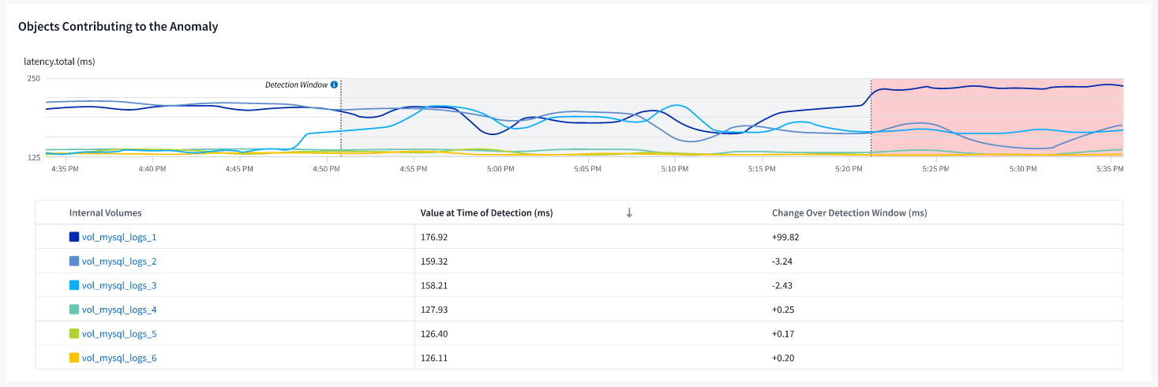1158x387 pixels.
Task: Open the vol_mysql_logs_1 volume link
Action: coord(119,237)
